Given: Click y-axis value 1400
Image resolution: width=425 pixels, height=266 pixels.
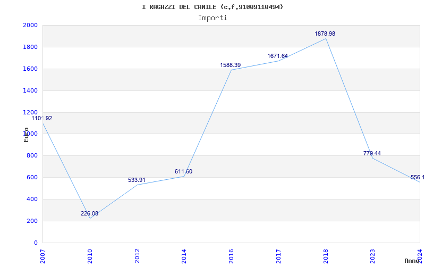Looking at the screenshot, I should (x=30, y=90).
